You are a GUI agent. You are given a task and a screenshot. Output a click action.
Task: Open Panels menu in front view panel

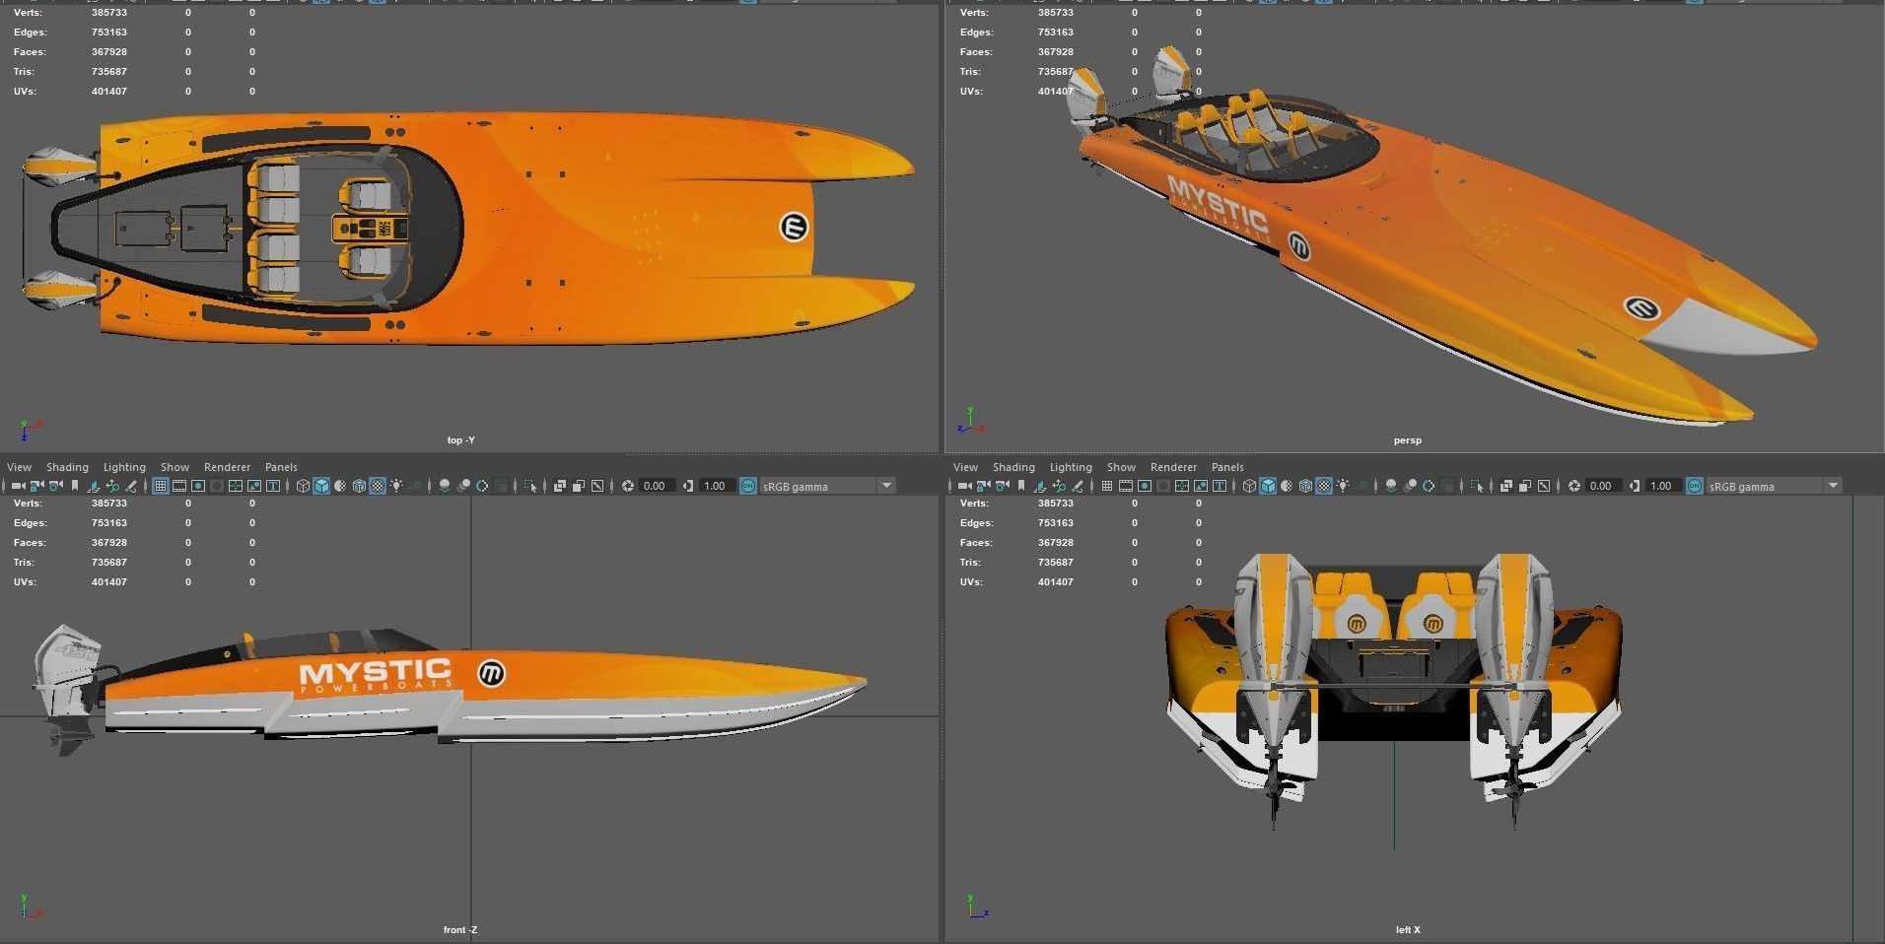pos(281,467)
